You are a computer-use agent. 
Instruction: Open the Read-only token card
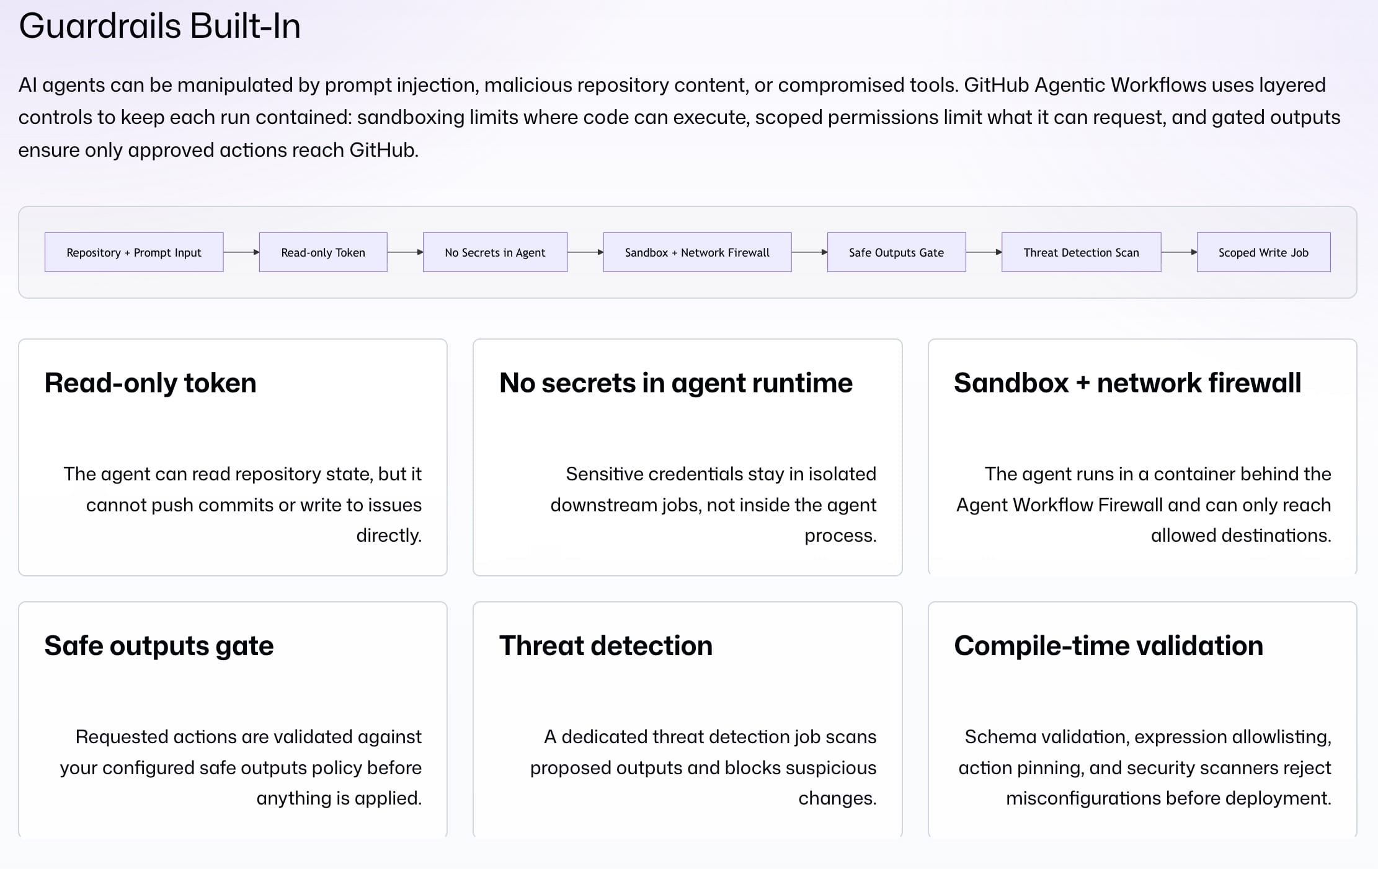point(233,457)
